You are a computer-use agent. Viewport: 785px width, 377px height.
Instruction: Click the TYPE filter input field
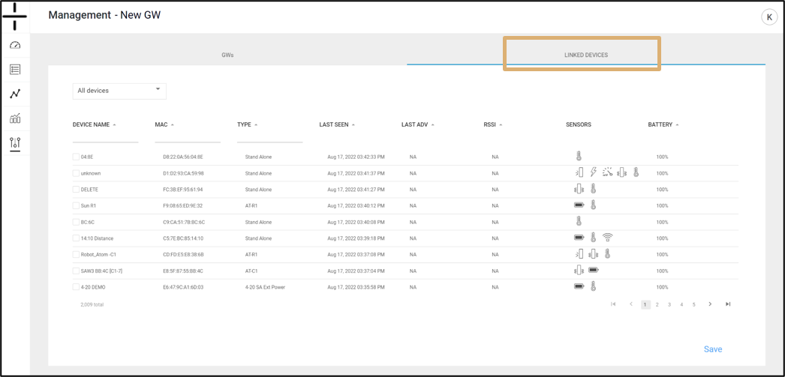pyautogui.click(x=270, y=137)
